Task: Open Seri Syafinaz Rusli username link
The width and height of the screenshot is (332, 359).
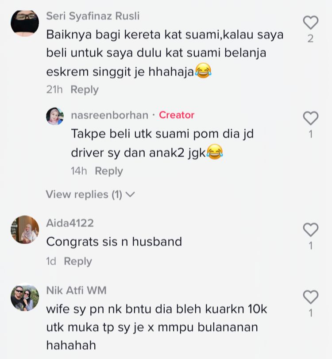Action: (x=93, y=16)
